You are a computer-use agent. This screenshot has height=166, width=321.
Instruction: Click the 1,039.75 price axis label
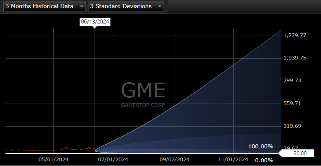tap(295, 58)
